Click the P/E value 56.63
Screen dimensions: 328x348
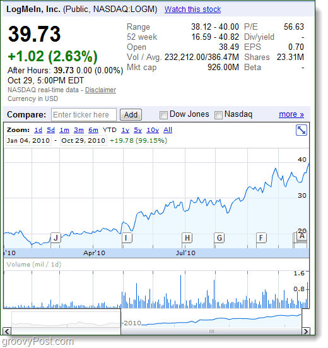[x=294, y=27]
